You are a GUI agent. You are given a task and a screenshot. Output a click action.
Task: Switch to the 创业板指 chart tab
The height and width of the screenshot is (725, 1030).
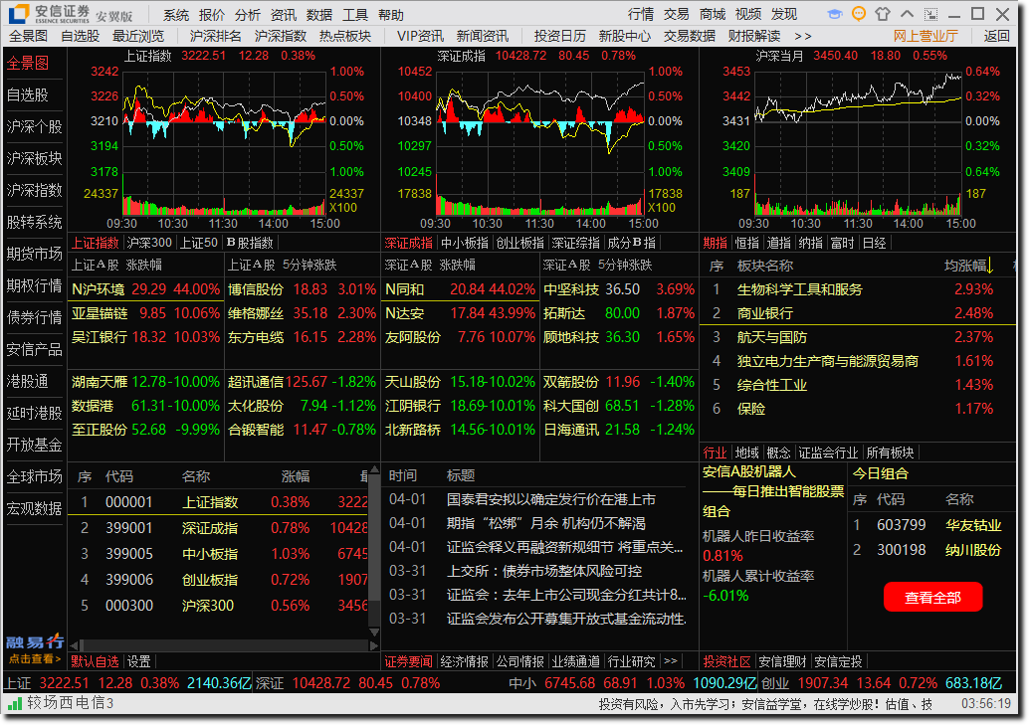click(x=520, y=243)
